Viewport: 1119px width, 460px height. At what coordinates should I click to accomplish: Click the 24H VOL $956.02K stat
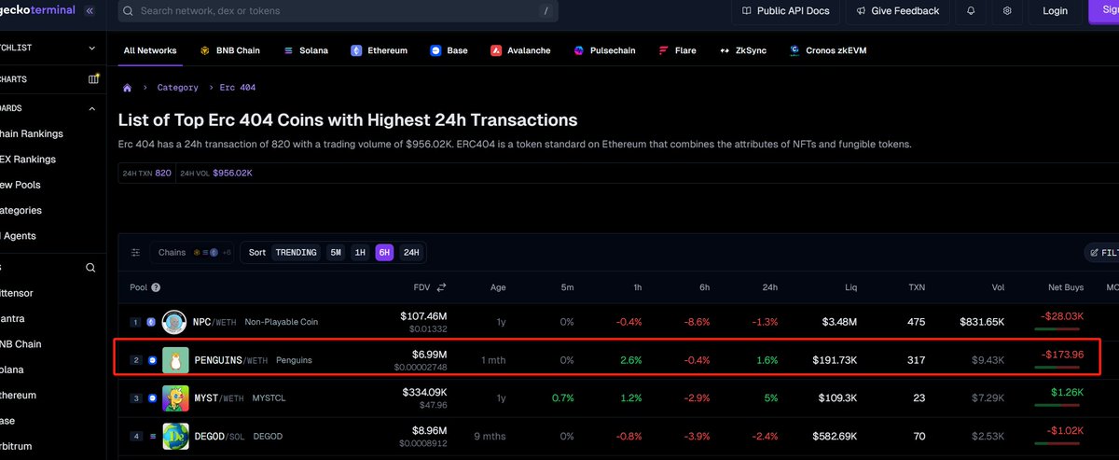(x=215, y=174)
